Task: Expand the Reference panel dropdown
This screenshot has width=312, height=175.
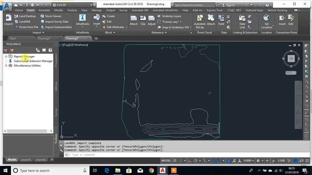Action: click(159, 33)
